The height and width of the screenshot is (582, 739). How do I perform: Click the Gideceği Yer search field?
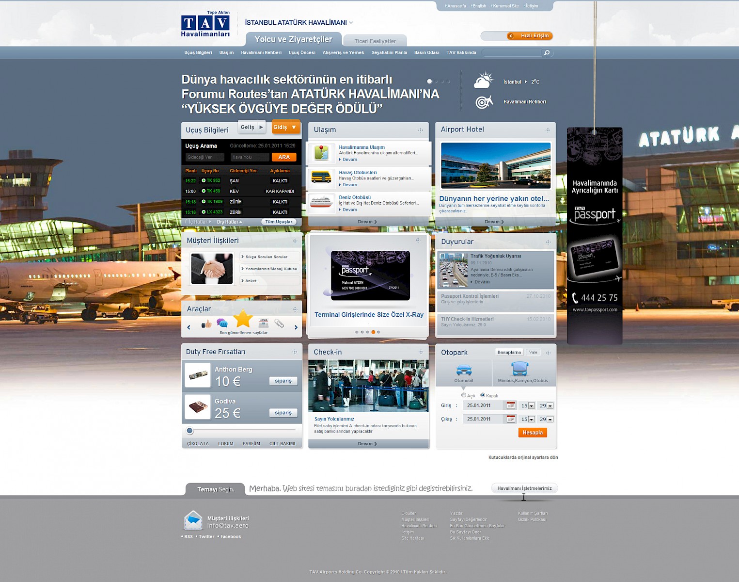(x=204, y=157)
